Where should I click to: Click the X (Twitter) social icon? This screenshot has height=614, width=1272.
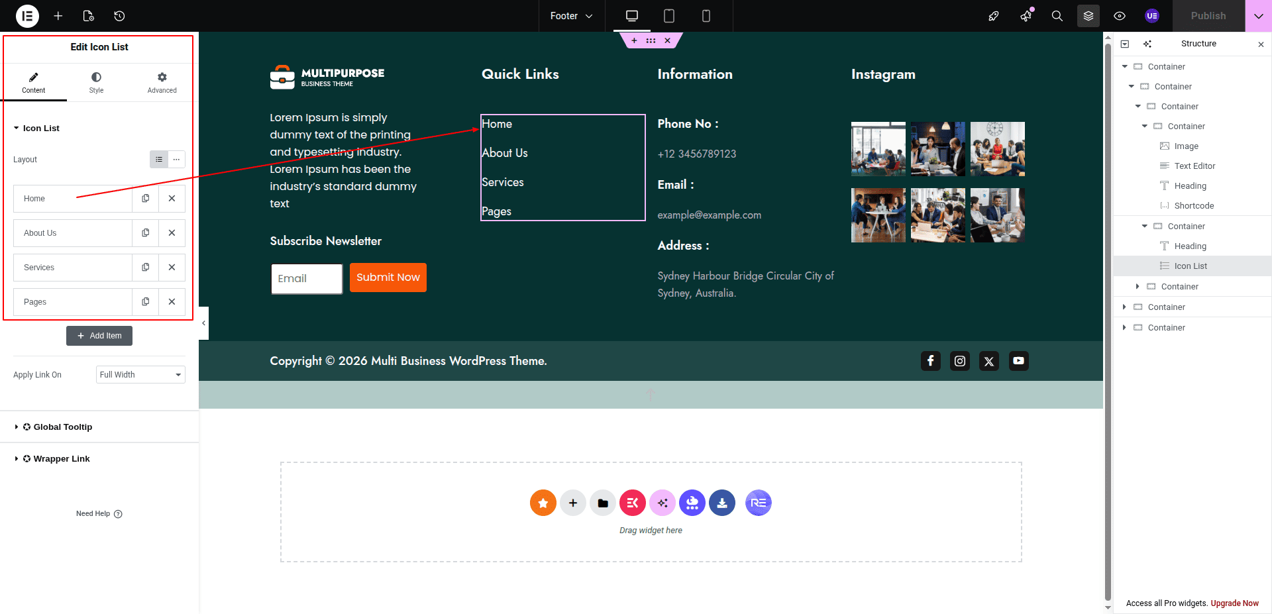[x=989, y=361]
